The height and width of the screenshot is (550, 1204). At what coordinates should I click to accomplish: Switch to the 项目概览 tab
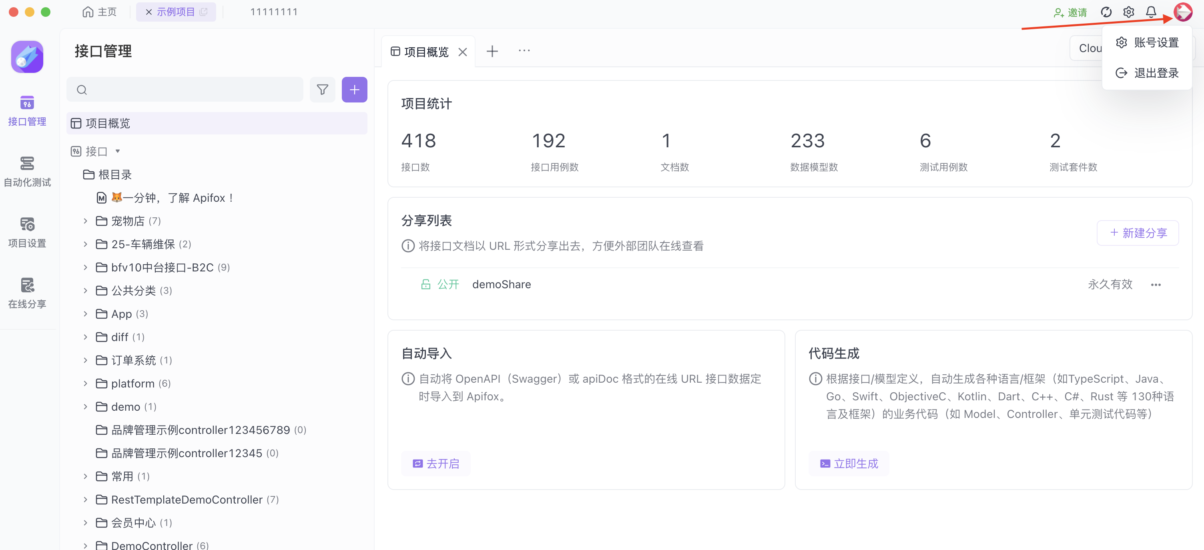click(426, 51)
